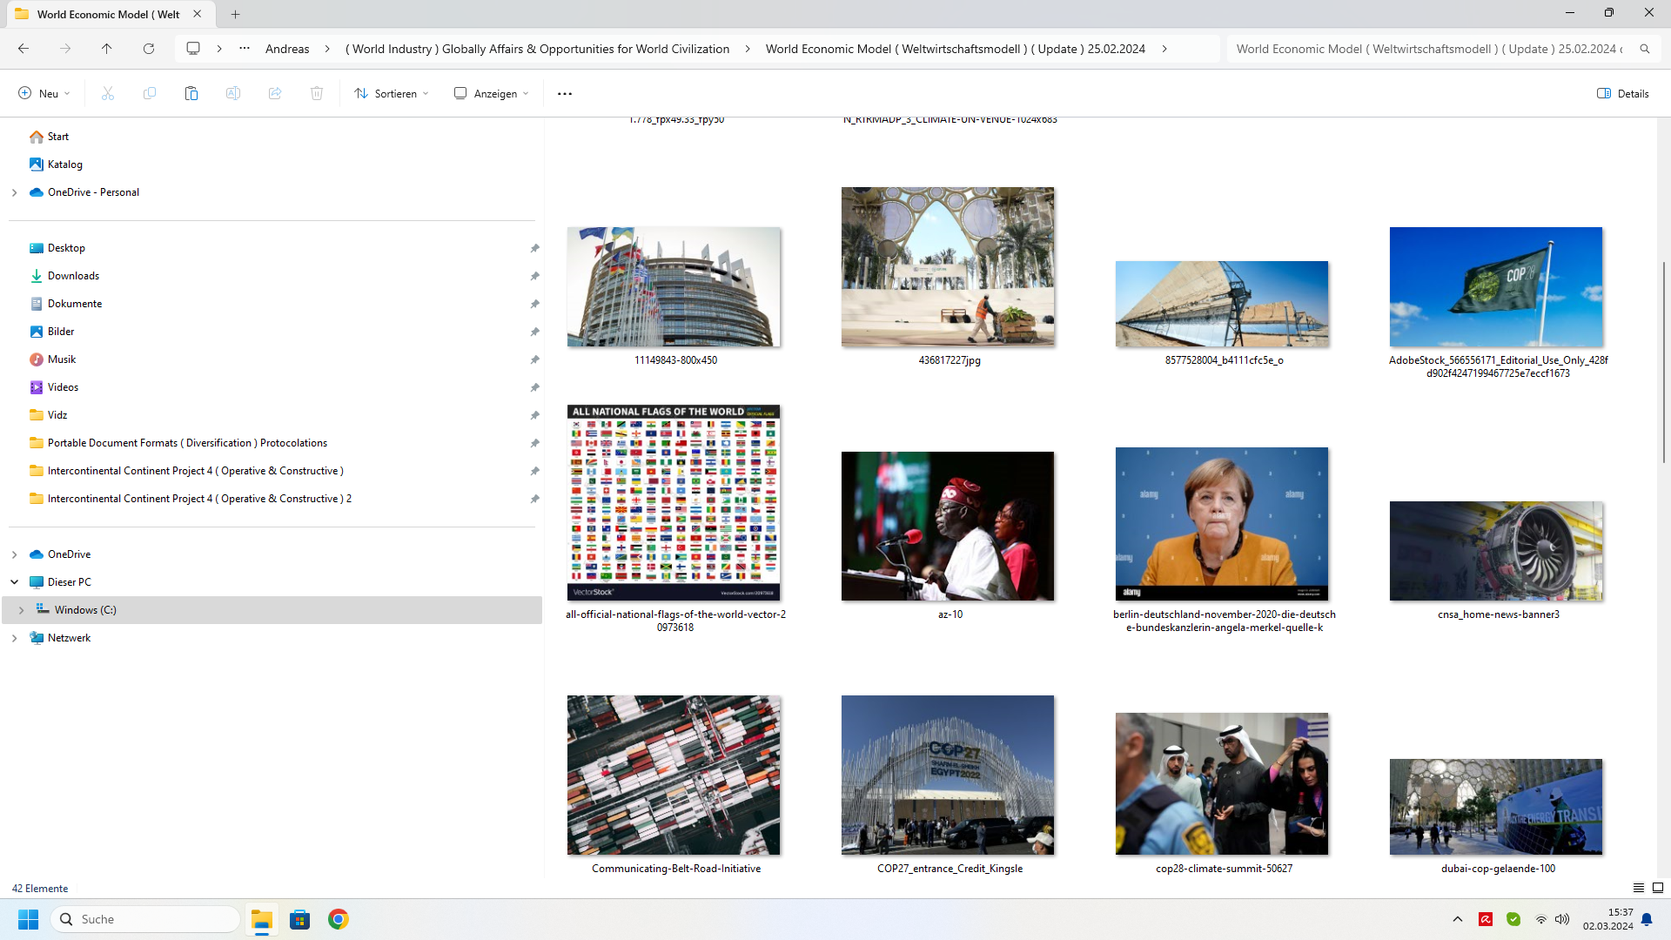This screenshot has height=940, width=1671.
Task: Select the AdobeStock COP flag thumbnail
Action: (x=1496, y=286)
